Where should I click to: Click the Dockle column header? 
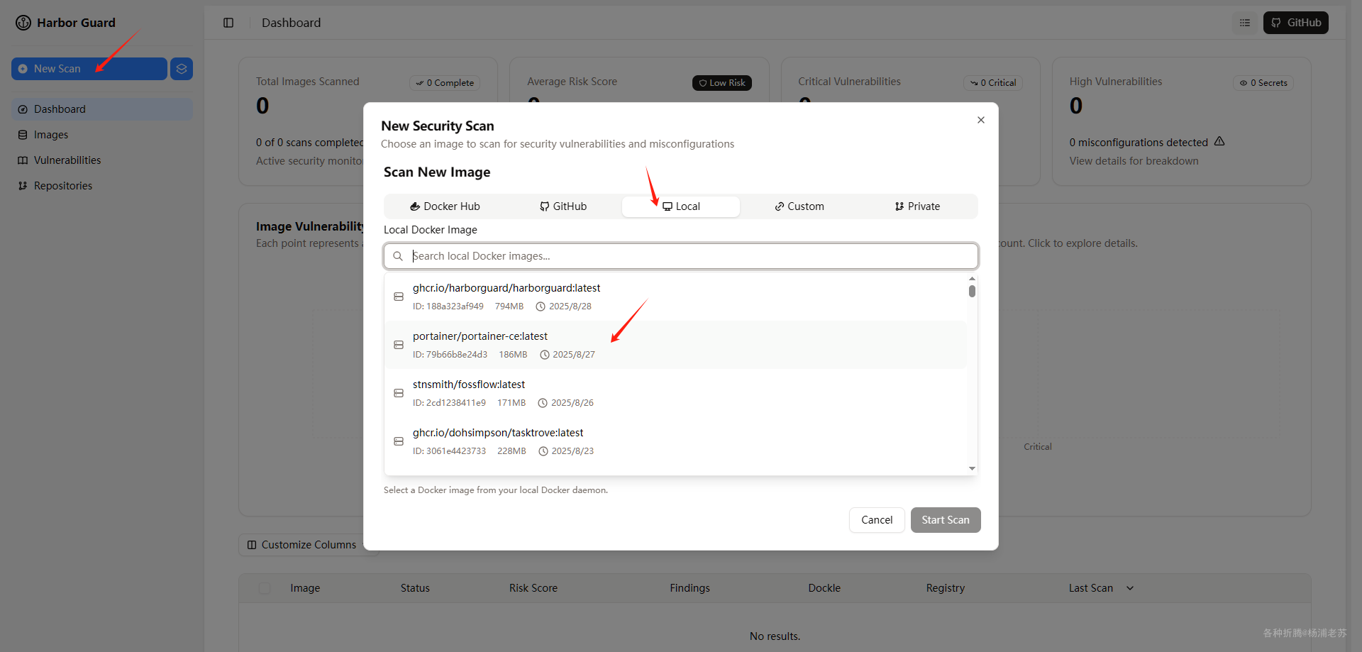(x=824, y=588)
